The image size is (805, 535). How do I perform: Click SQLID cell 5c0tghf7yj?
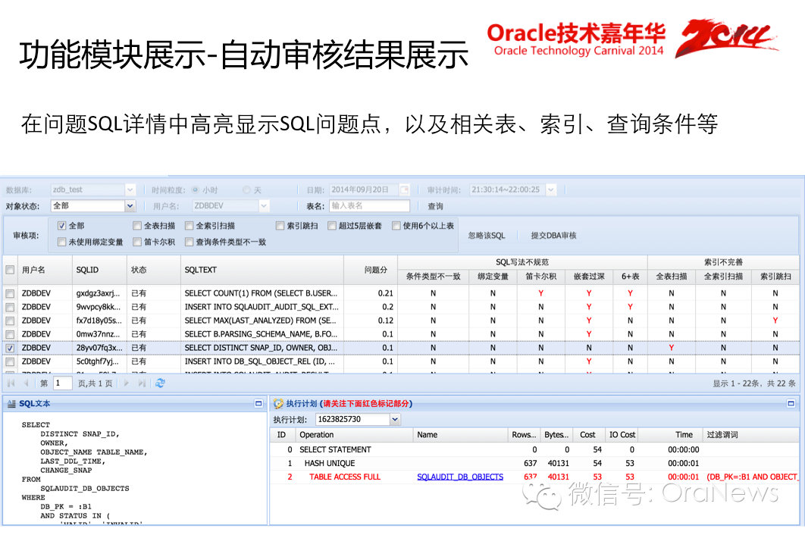click(99, 362)
